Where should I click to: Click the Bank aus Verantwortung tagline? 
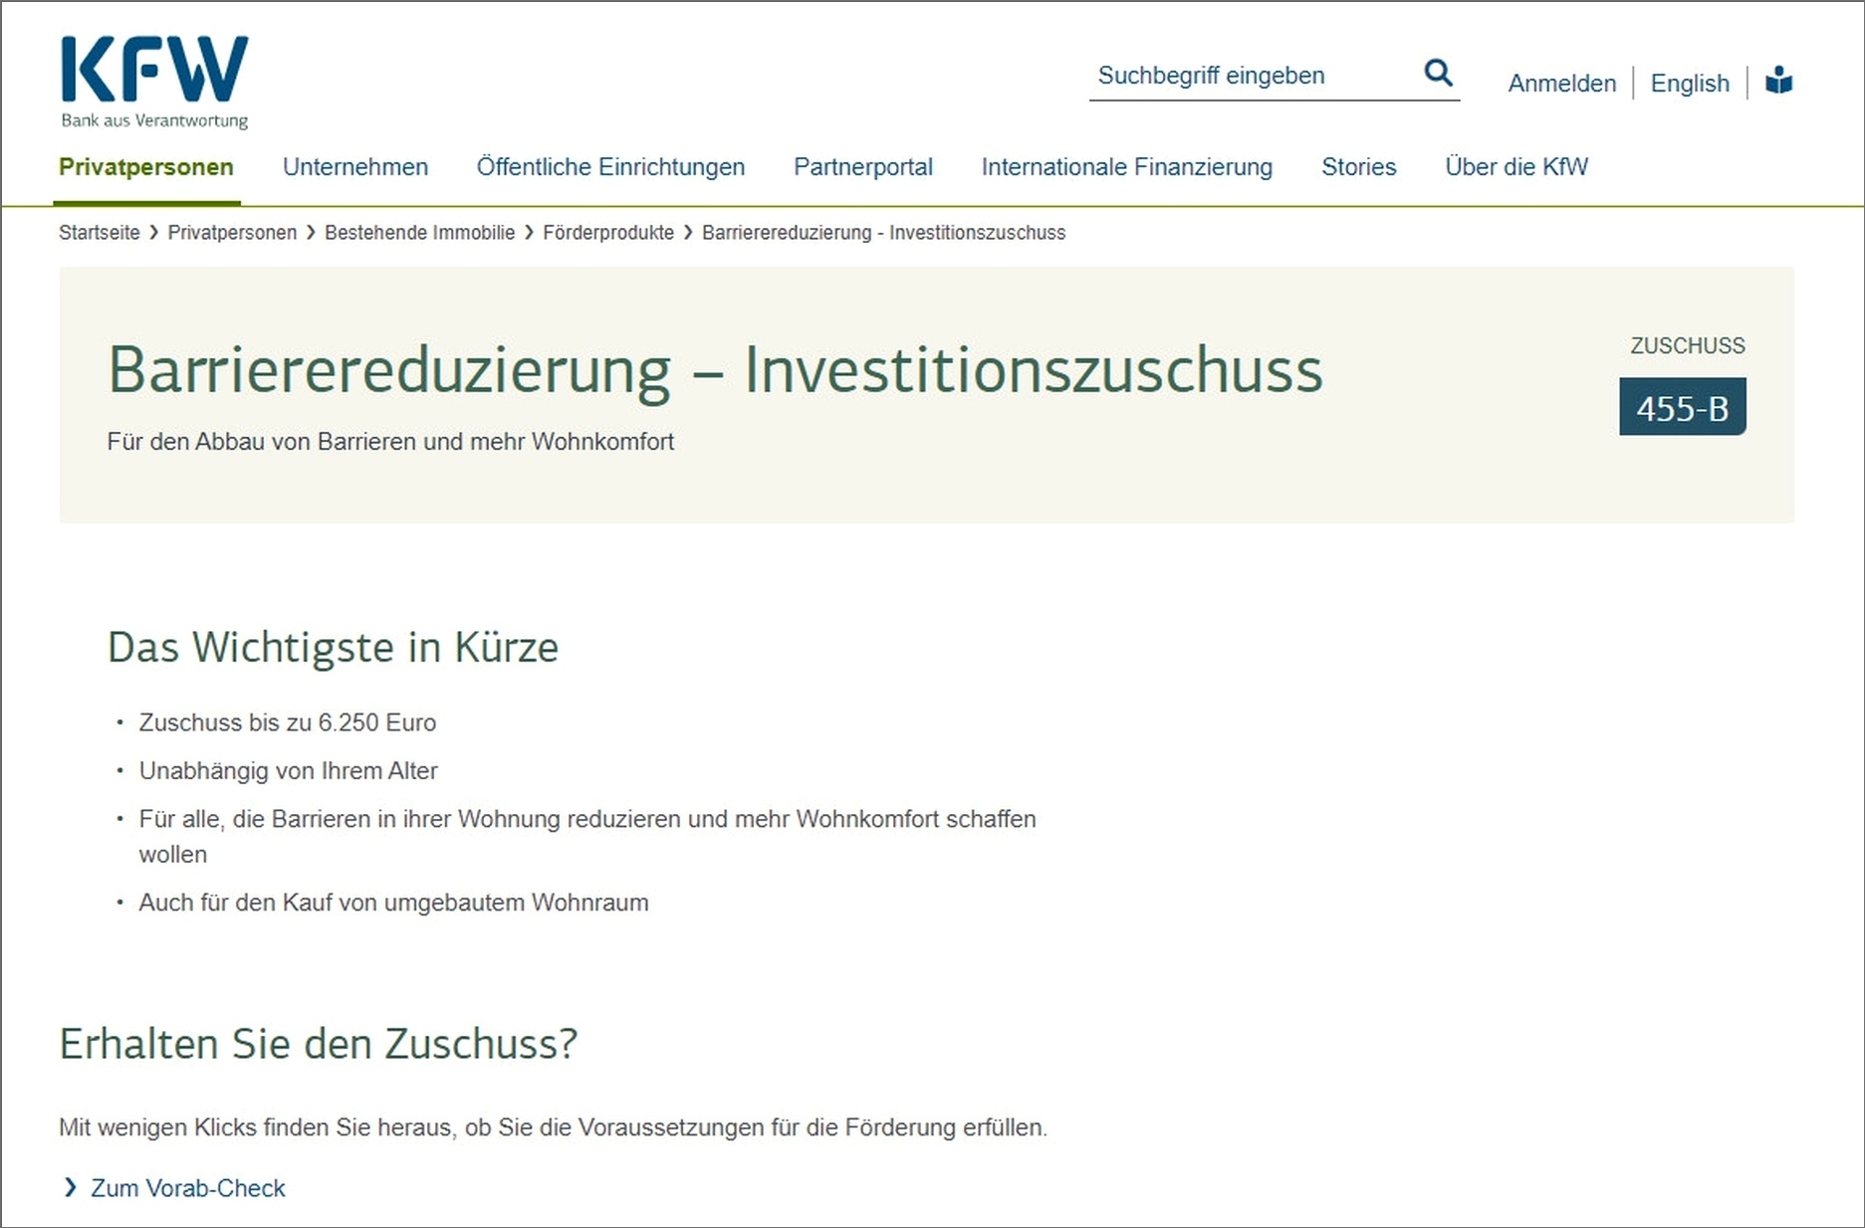click(154, 120)
